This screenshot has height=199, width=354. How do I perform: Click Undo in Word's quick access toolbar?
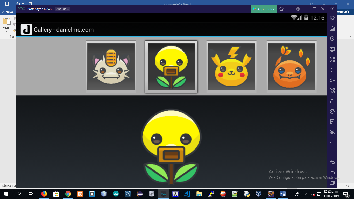click(18, 4)
